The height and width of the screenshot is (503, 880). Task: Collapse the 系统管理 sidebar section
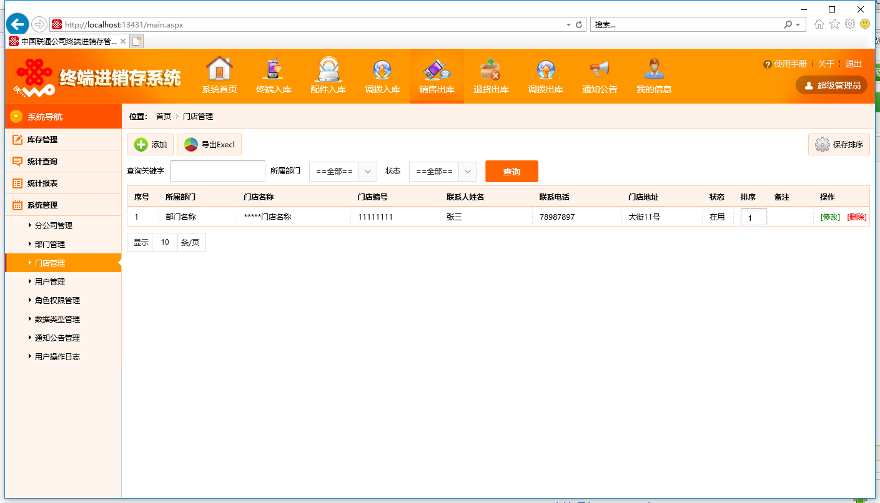(63, 205)
